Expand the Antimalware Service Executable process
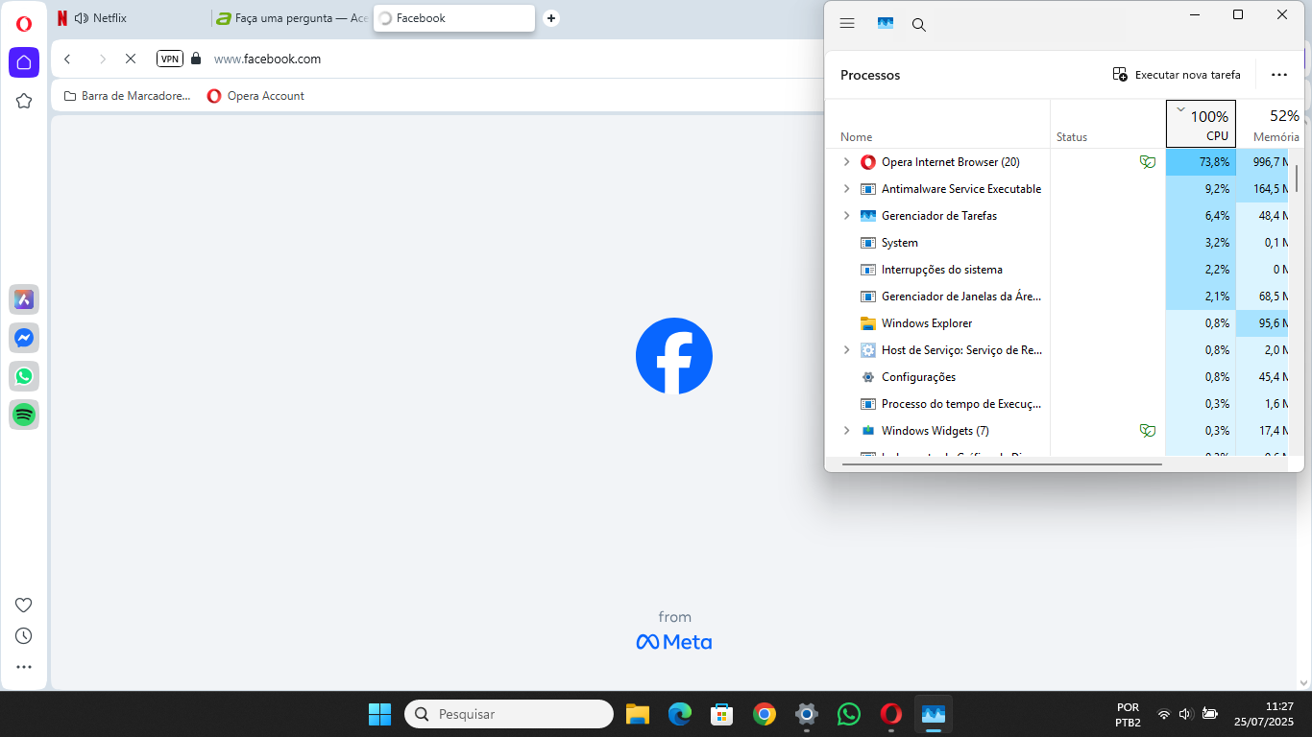Viewport: 1312px width, 737px height. [x=846, y=189]
